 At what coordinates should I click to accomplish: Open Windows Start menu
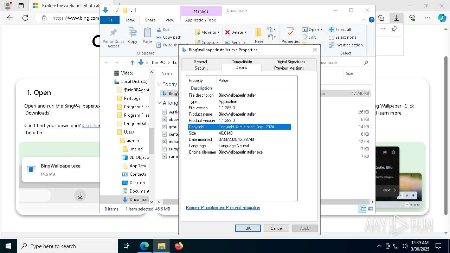click(8, 246)
